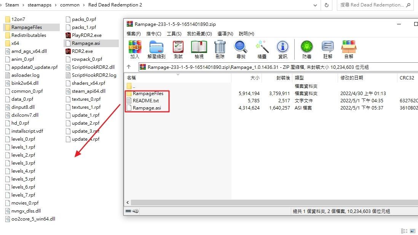Select the 12on7 folder in Explorer
418x235 pixels.
click(15, 19)
